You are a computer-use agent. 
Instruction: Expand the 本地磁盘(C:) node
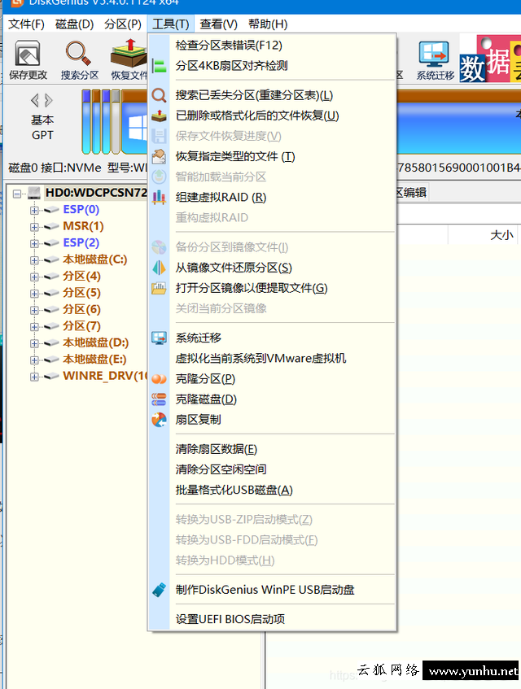pyautogui.click(x=34, y=260)
